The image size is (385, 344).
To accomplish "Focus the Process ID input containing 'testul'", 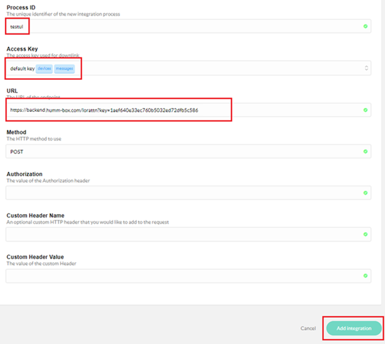I will pos(186,26).
